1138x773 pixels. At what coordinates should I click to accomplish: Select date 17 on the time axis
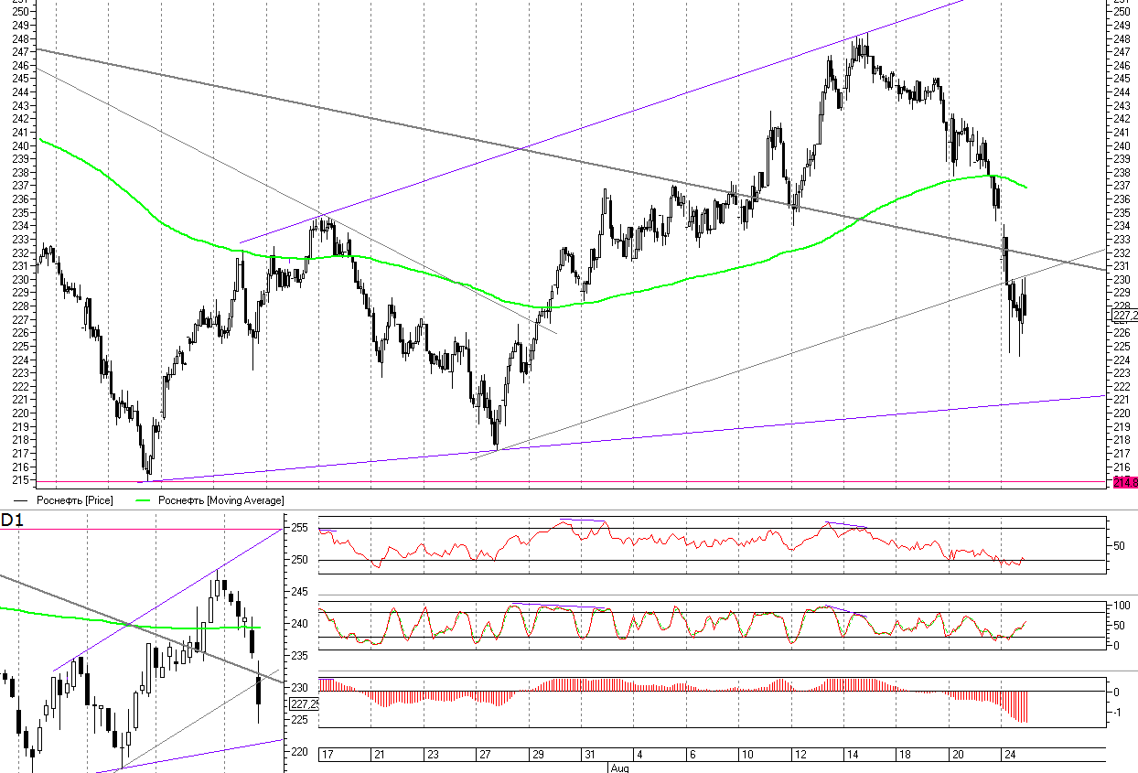[x=327, y=756]
